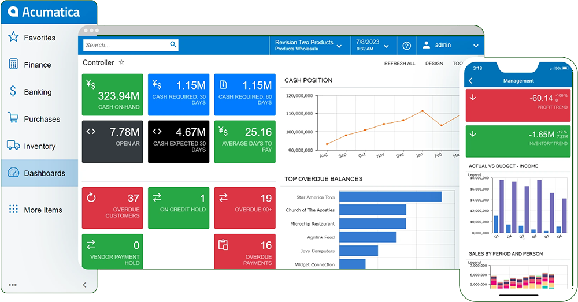
Task: Open the 25.16 Average Days To Pay tile
Action: tap(244, 142)
